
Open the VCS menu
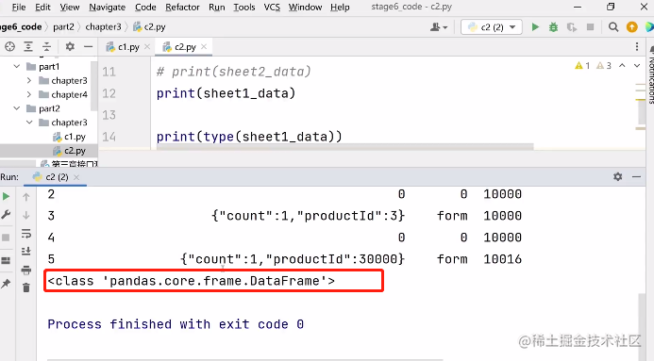pyautogui.click(x=272, y=8)
